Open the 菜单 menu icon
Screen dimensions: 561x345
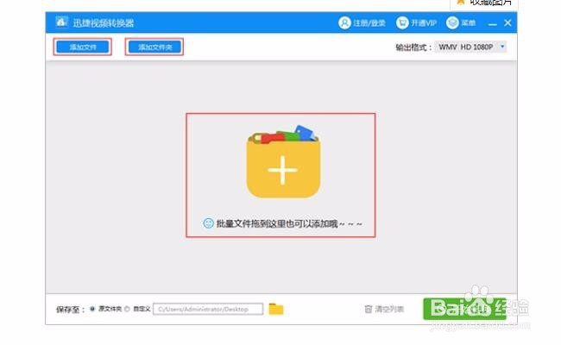point(452,23)
